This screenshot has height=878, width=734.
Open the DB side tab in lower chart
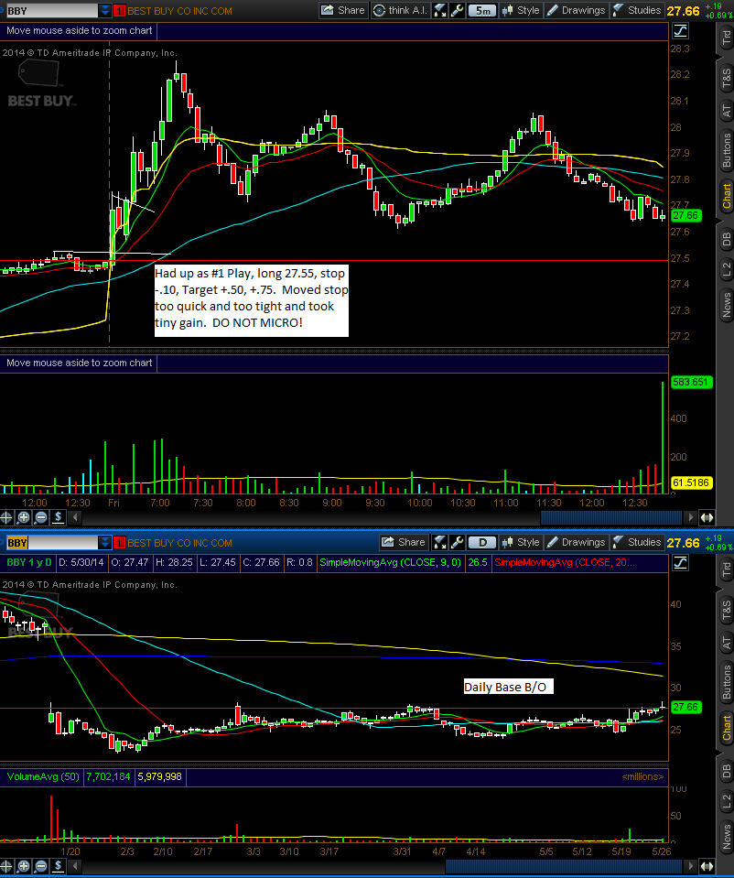pyautogui.click(x=726, y=771)
